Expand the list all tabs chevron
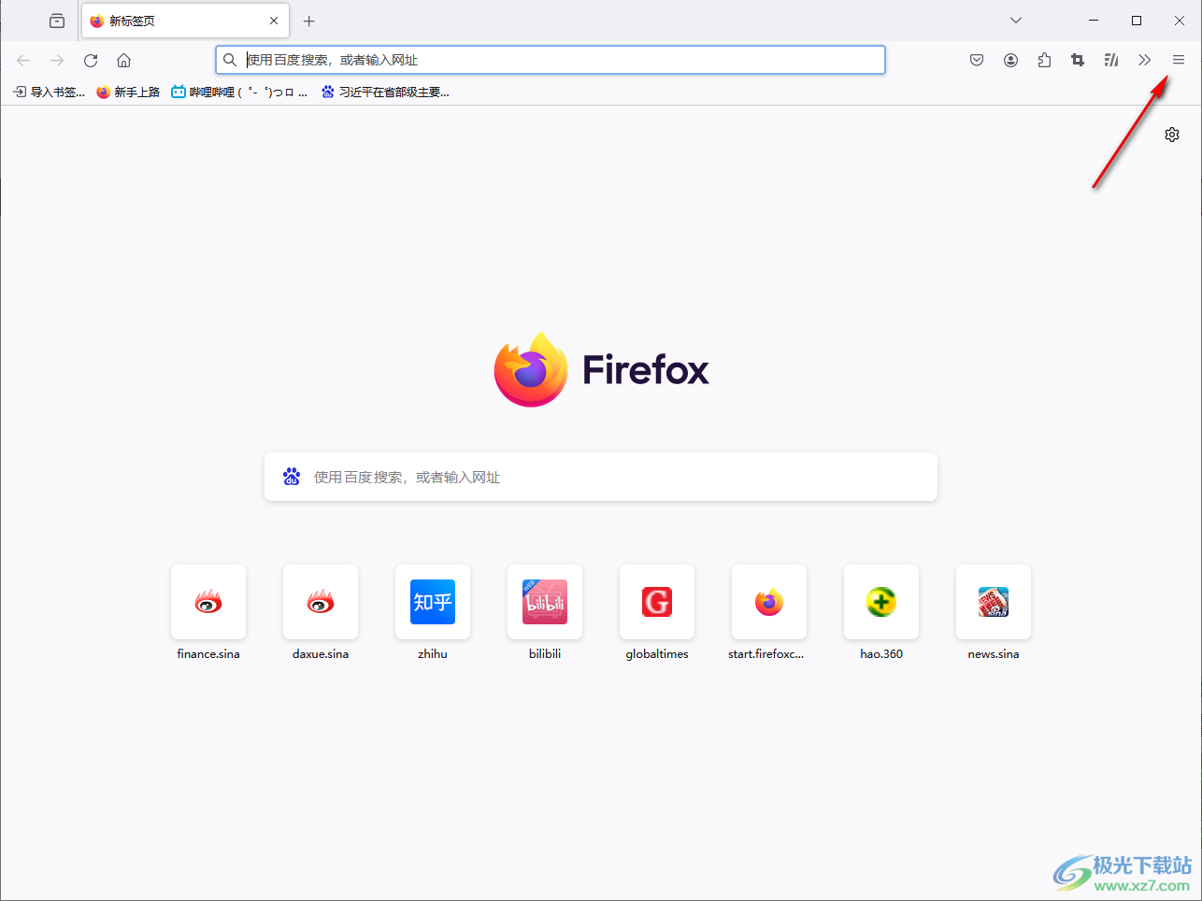 tap(1016, 21)
